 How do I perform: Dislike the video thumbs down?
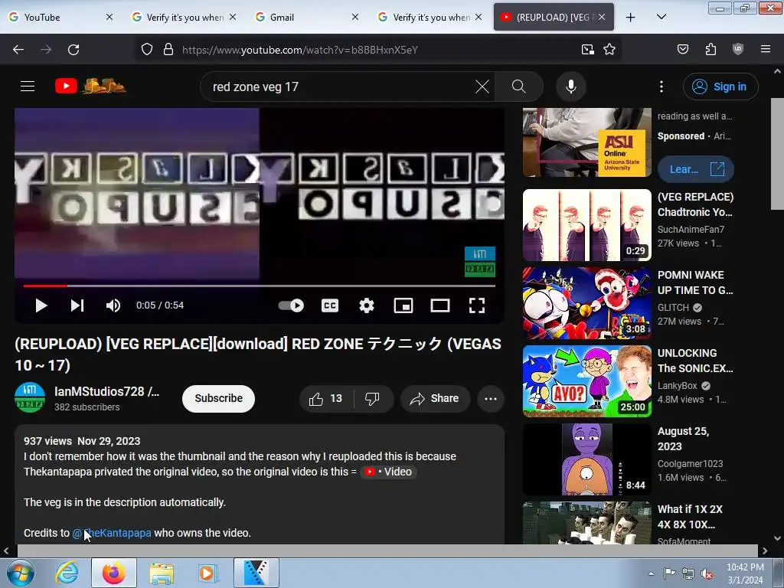373,398
